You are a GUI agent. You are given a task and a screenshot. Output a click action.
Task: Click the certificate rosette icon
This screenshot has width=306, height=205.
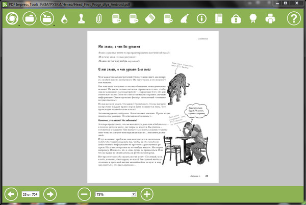point(252,19)
